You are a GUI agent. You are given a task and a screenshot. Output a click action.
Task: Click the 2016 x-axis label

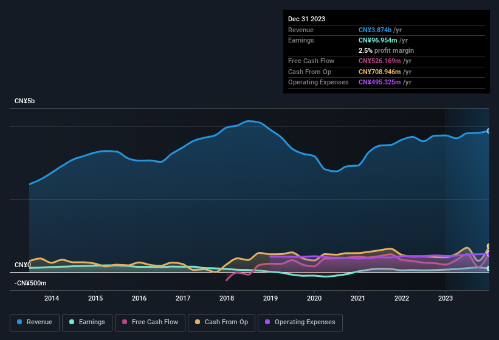(x=139, y=298)
